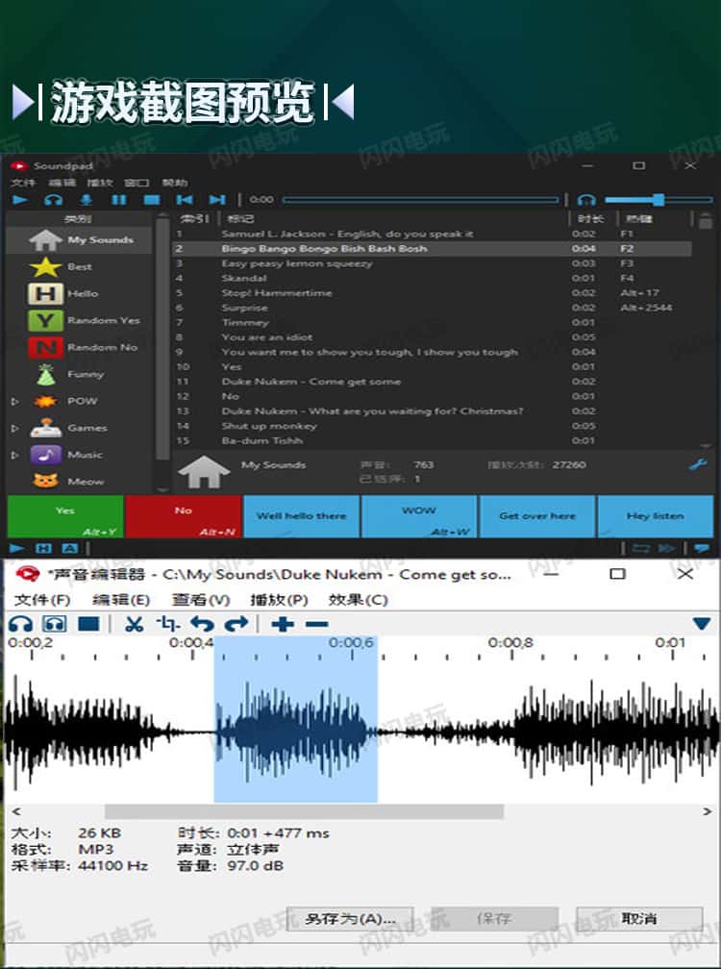Viewport: 721px width, 969px height.
Task: Toggle the H button in Soundpad status bar
Action: tap(43, 548)
